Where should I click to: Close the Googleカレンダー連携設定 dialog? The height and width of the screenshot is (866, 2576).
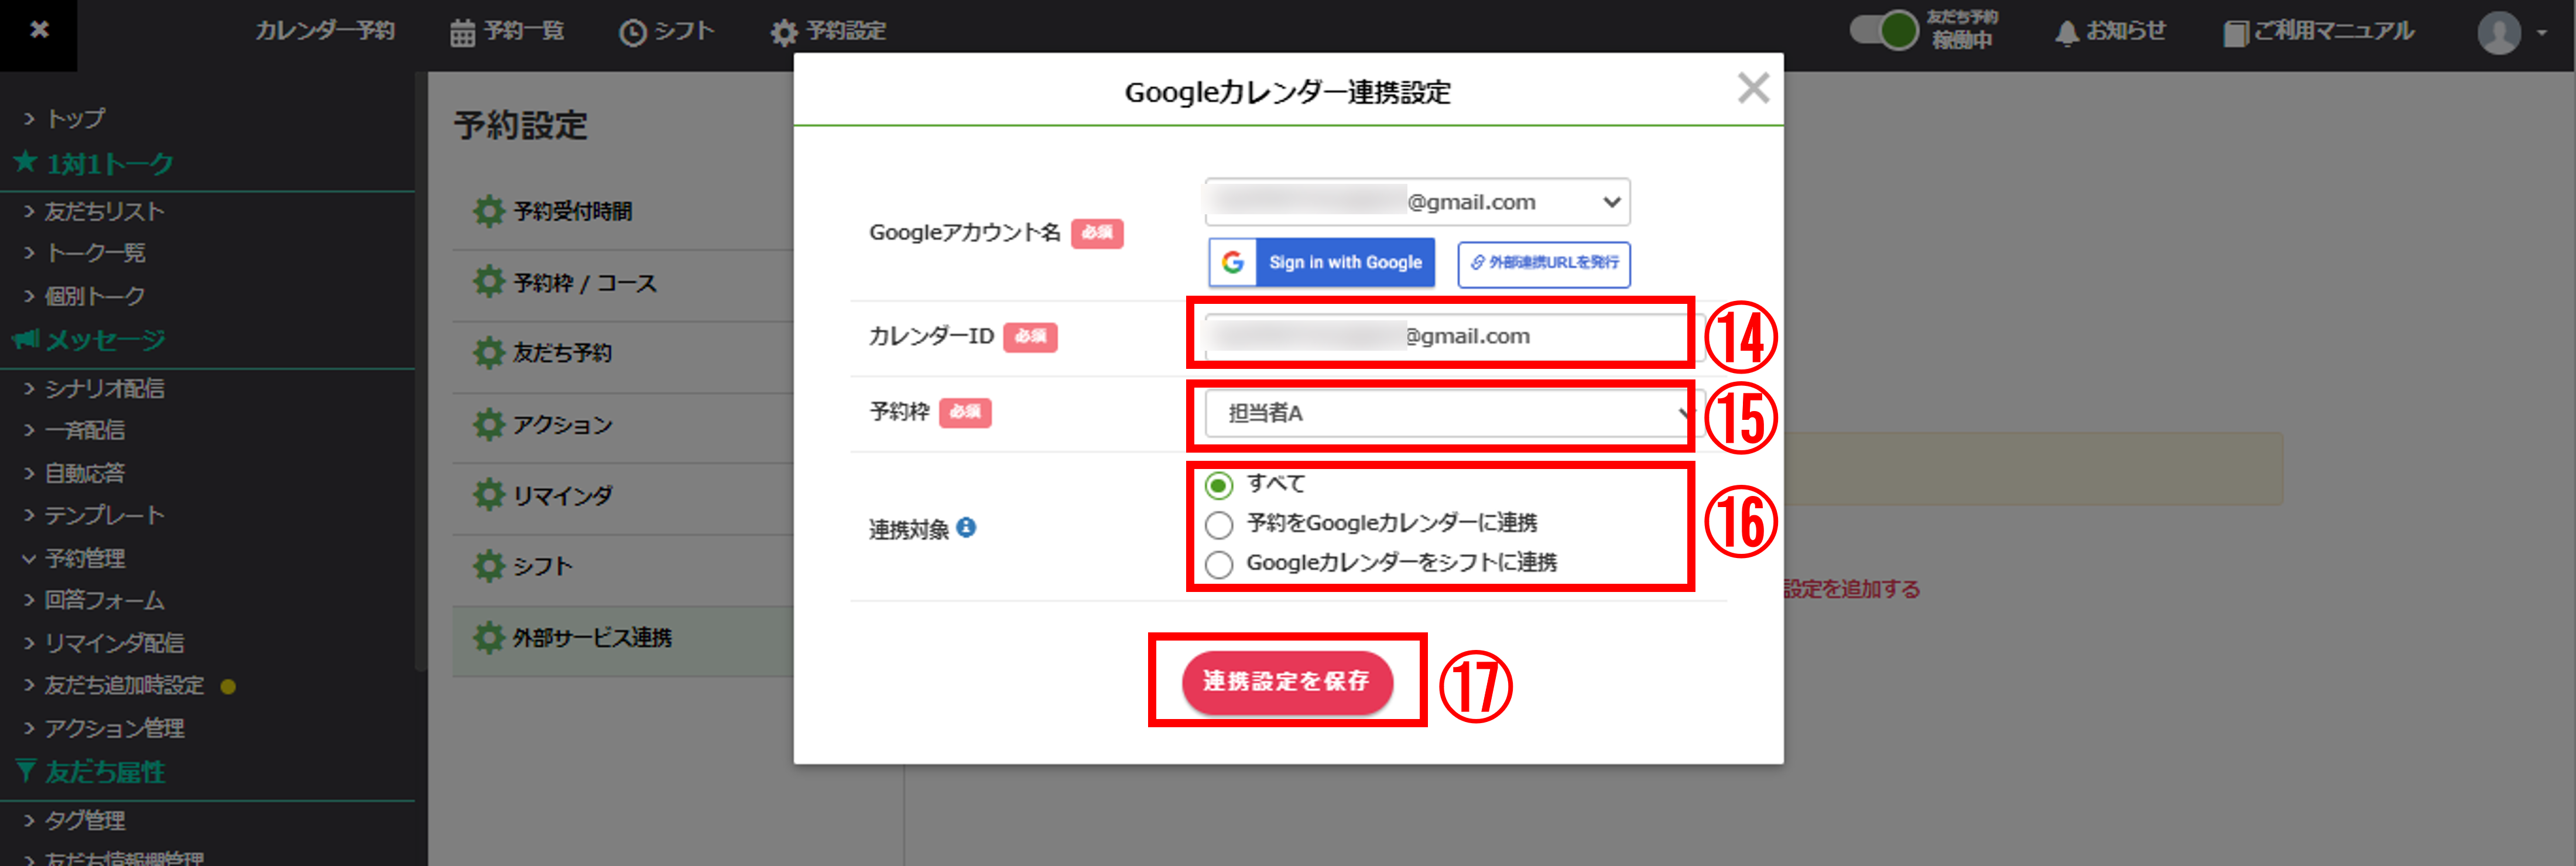tap(1753, 88)
